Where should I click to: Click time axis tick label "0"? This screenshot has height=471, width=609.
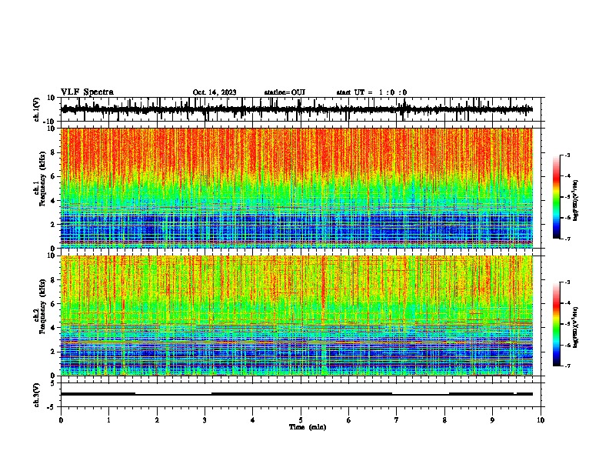click(61, 420)
